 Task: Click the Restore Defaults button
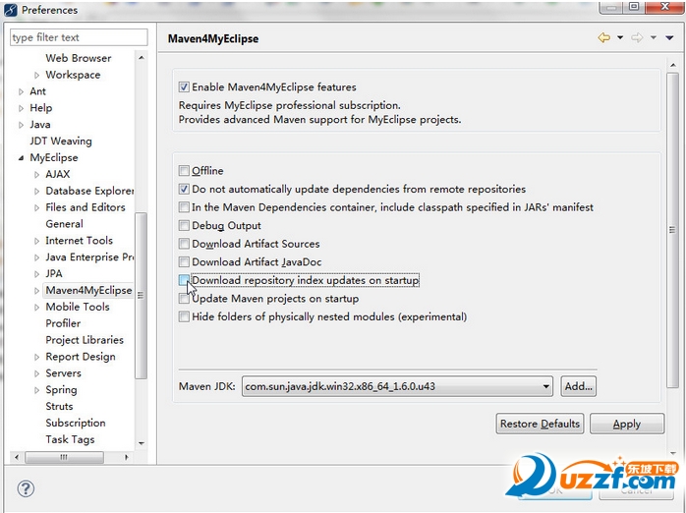(x=540, y=424)
